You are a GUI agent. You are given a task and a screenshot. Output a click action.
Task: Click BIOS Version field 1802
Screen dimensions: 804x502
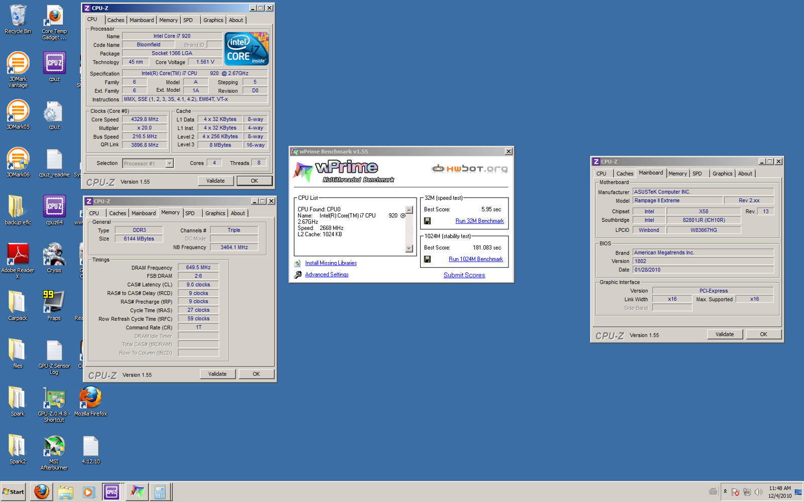point(703,261)
